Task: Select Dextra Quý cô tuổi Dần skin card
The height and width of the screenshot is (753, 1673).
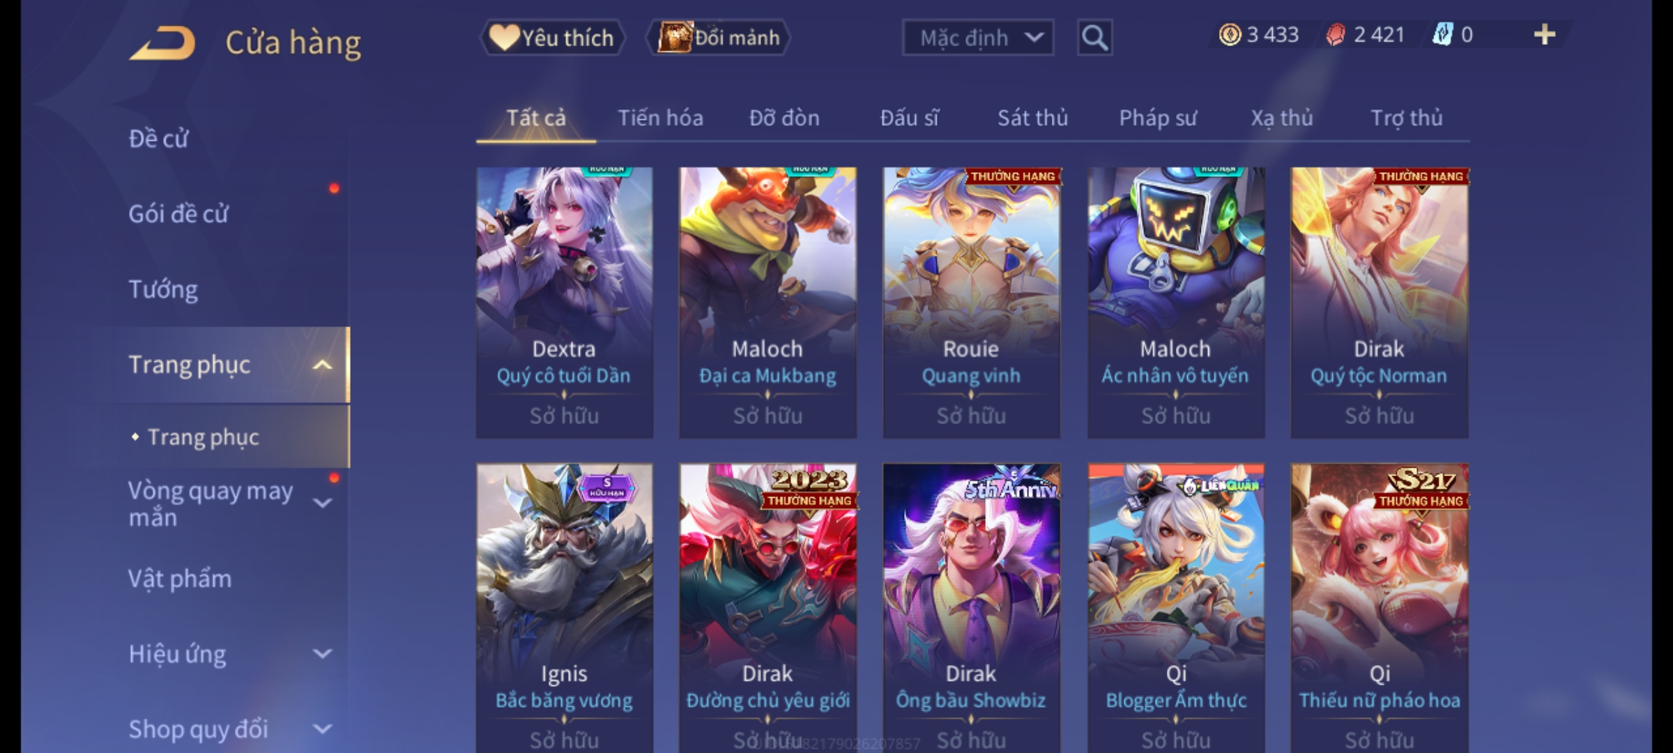Action: click(x=565, y=303)
